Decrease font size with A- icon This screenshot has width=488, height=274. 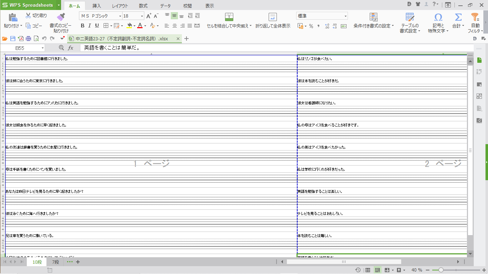click(x=157, y=16)
